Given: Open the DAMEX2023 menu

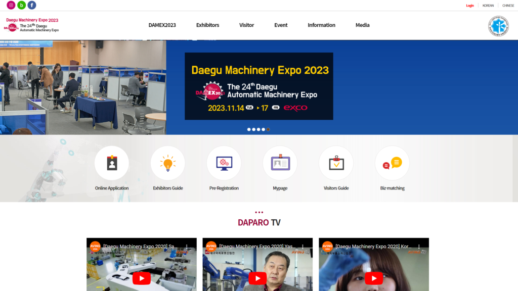Looking at the screenshot, I should [x=162, y=25].
